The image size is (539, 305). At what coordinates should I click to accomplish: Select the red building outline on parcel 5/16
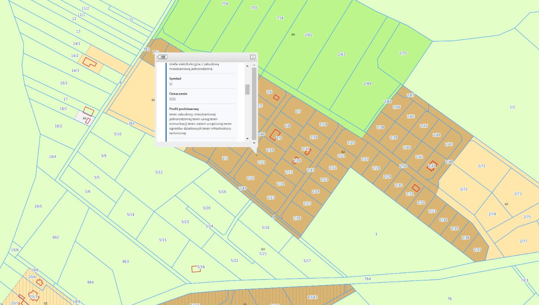tap(196, 269)
